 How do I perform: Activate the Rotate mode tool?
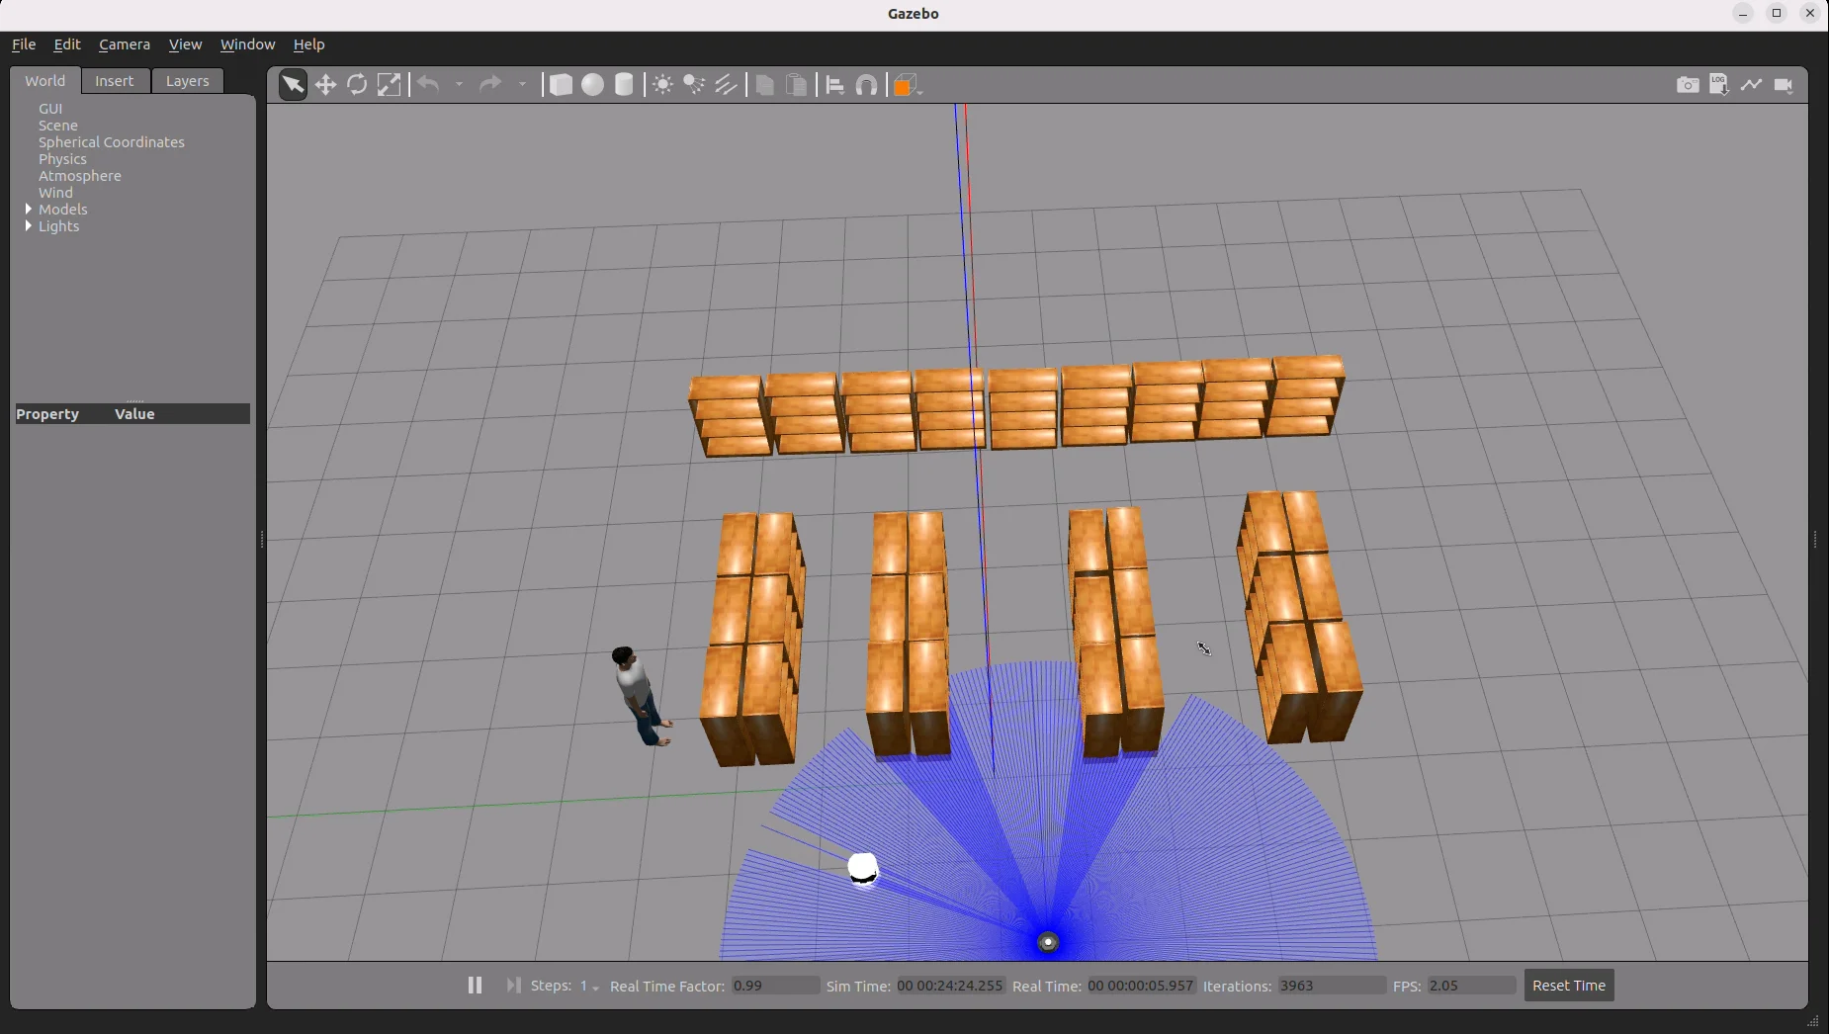click(x=357, y=85)
